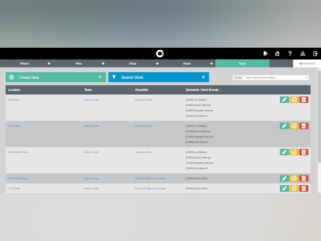The width and height of the screenshot is (321, 241).
Task: Expand the Create New panel chevron
Action: click(x=100, y=77)
